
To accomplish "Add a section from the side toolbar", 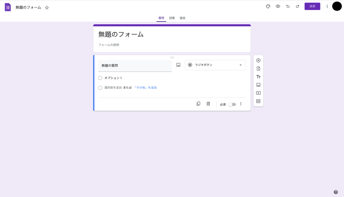I will (258, 101).
